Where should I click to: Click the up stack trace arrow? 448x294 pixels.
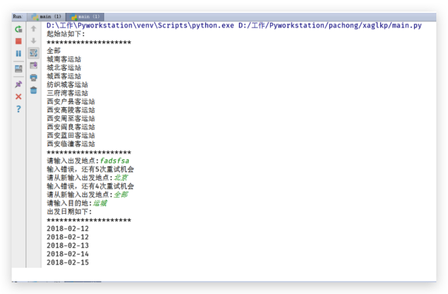pyautogui.click(x=33, y=29)
